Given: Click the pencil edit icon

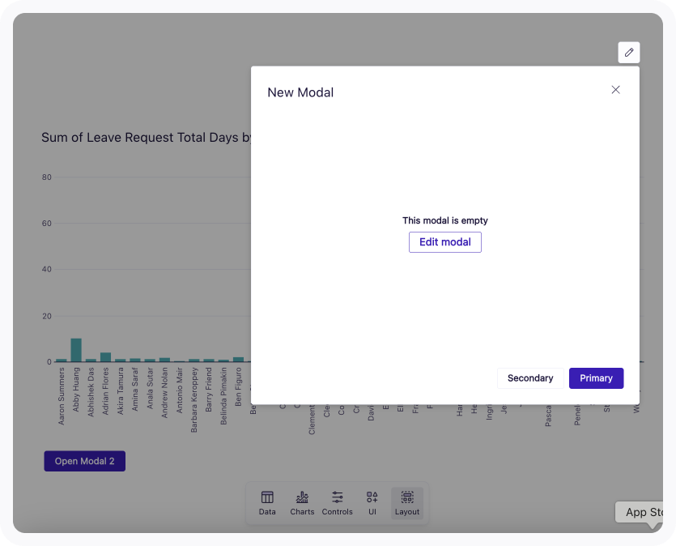Looking at the screenshot, I should point(628,53).
